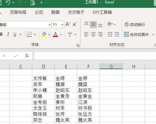The image size is (156, 124).
Task: Select column F header
Action: pos(89,66)
